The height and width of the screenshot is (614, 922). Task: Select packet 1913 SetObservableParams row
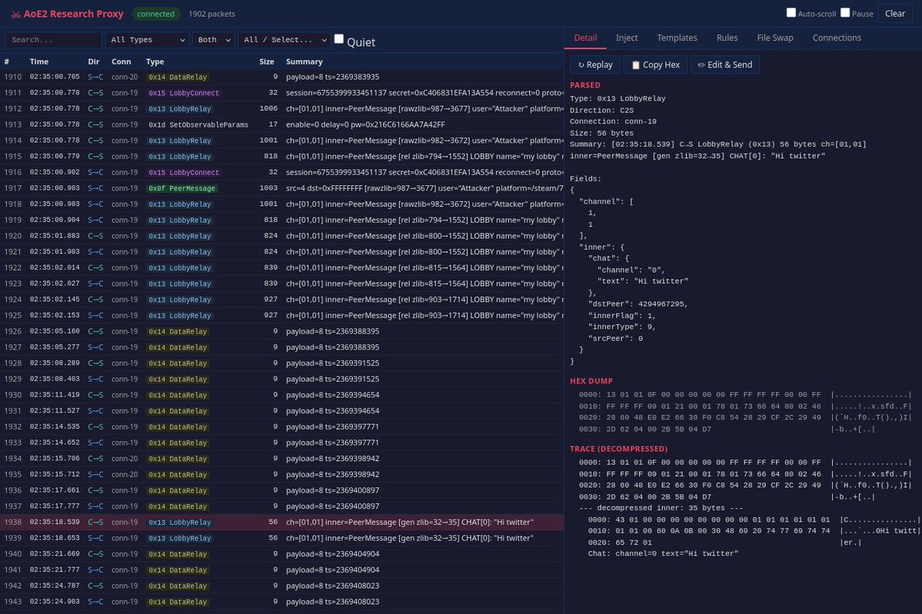pos(282,124)
